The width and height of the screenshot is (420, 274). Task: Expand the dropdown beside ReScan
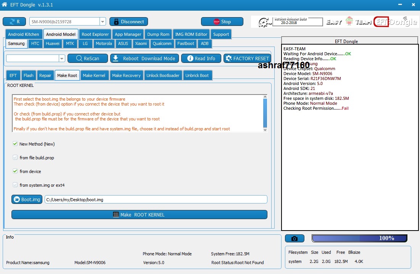coord(62,58)
